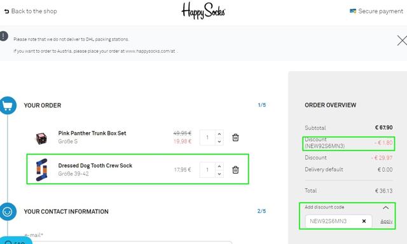
Task: Select the price 17,95 €
Action: click(x=183, y=170)
